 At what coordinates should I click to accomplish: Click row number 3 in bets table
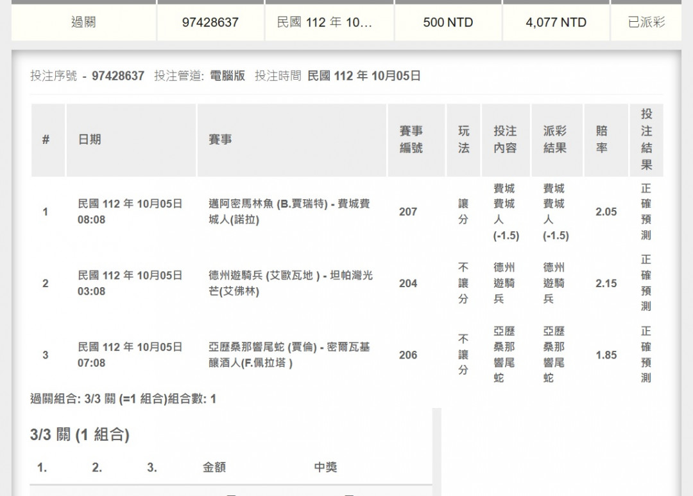pos(45,355)
